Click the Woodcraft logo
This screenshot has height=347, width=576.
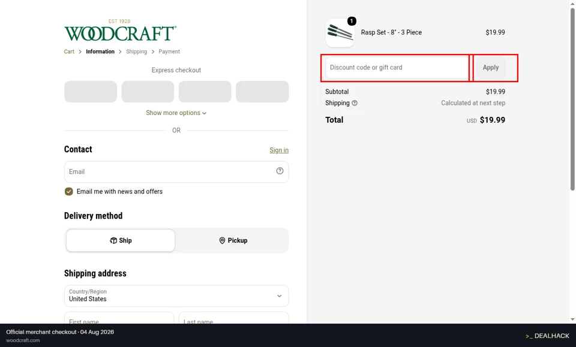(x=120, y=30)
